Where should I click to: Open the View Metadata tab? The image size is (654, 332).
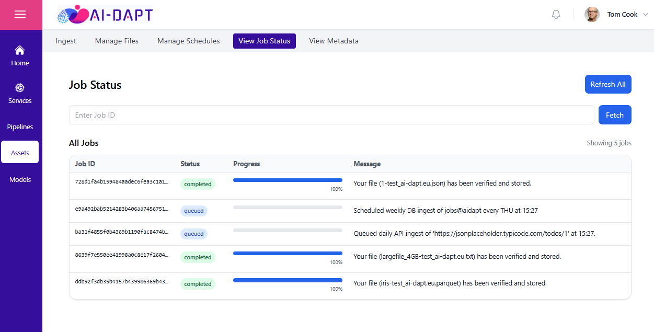(334, 41)
